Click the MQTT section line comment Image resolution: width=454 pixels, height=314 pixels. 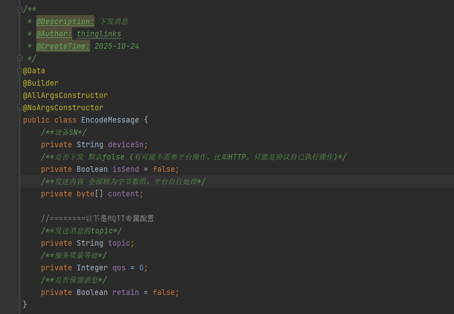pyautogui.click(x=97, y=218)
